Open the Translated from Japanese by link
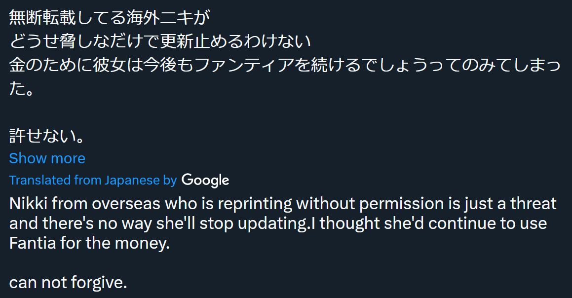 tap(93, 180)
